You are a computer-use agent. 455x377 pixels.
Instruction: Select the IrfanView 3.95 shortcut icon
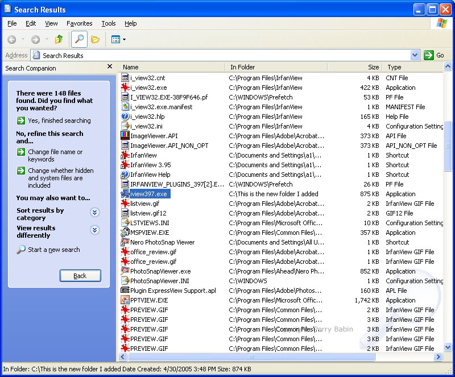click(x=125, y=164)
